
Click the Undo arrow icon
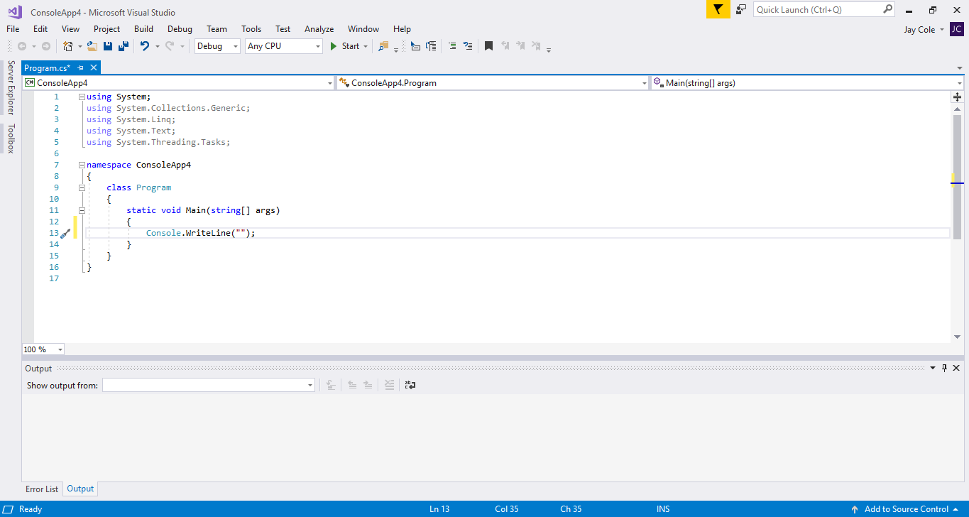[x=145, y=46]
